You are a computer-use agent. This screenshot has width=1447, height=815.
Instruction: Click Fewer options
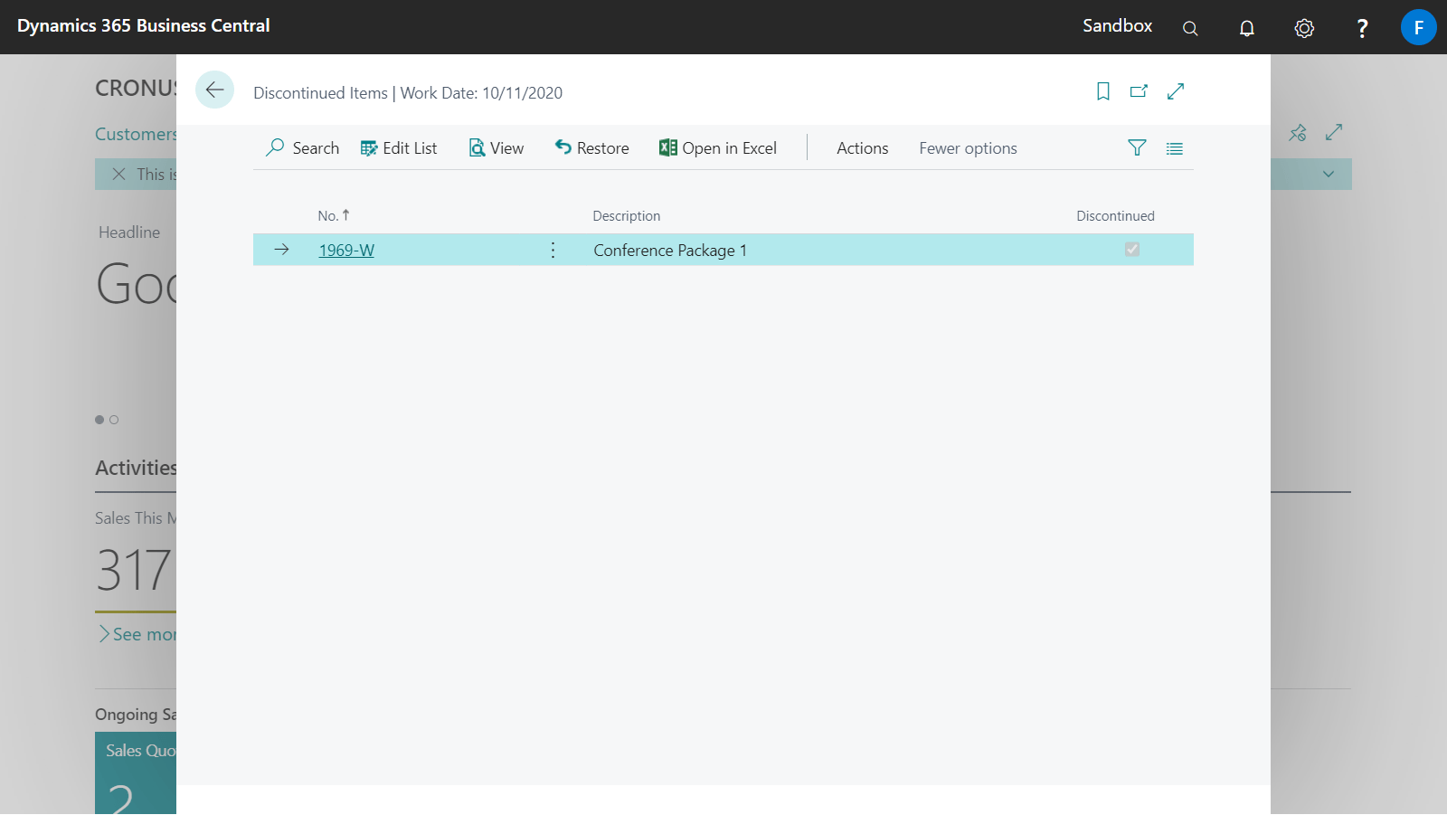click(x=968, y=148)
